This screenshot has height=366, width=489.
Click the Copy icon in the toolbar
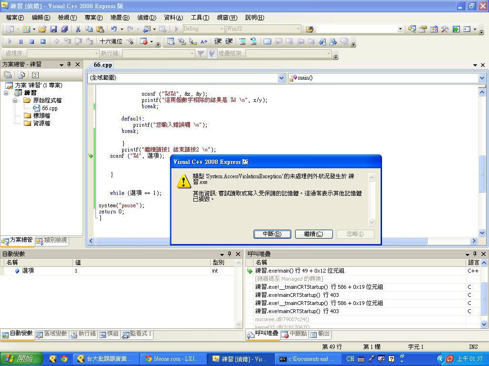pos(89,29)
